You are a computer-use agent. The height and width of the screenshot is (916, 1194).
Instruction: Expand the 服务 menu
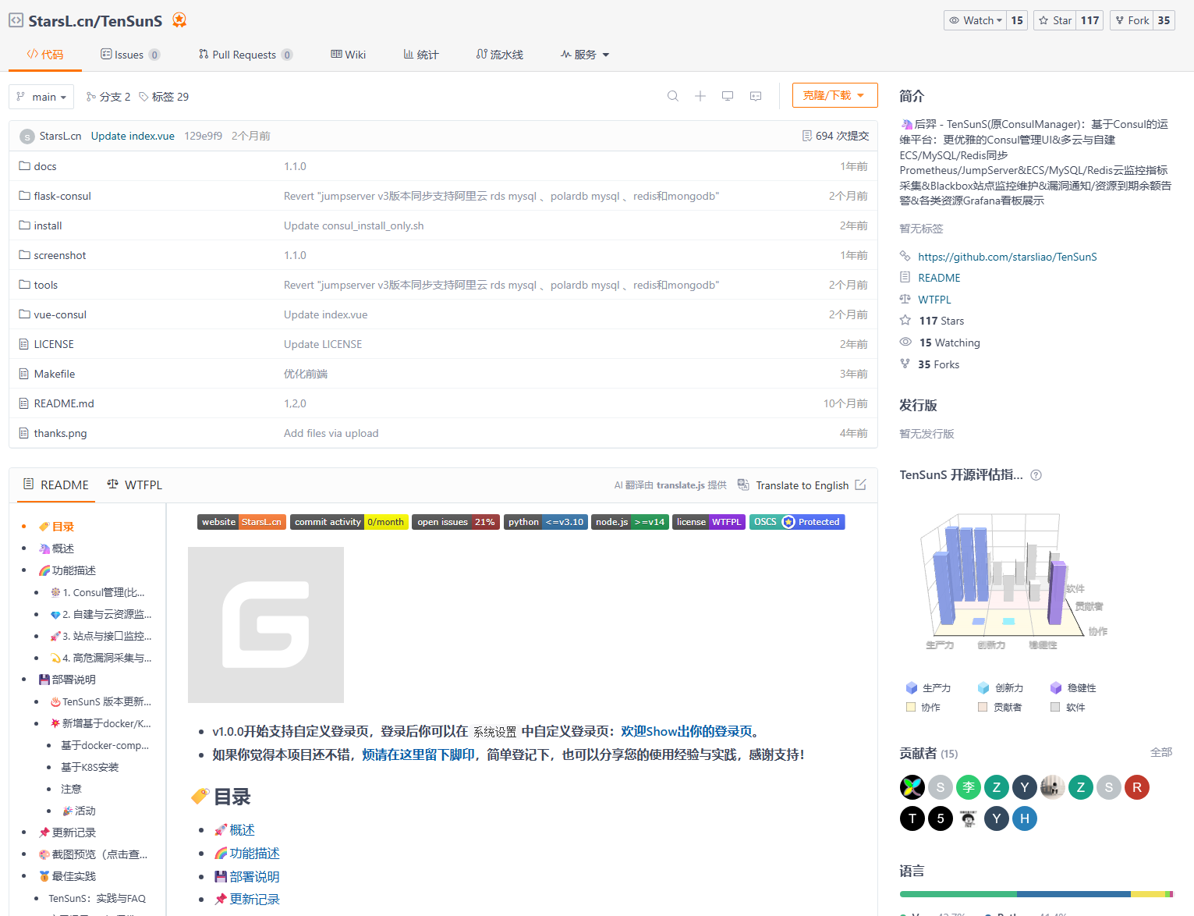(x=585, y=55)
